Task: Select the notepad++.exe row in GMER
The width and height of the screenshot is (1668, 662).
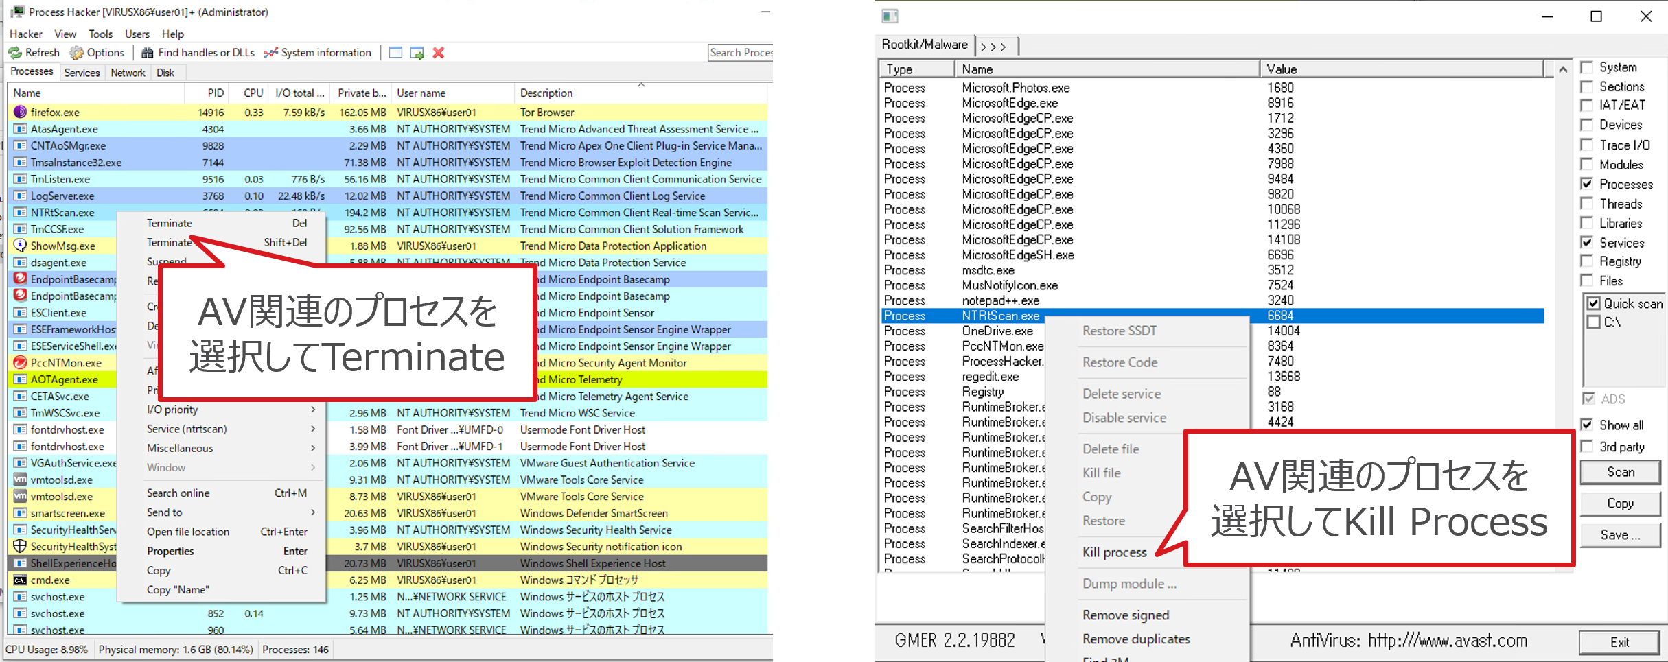Action: tap(1212, 300)
